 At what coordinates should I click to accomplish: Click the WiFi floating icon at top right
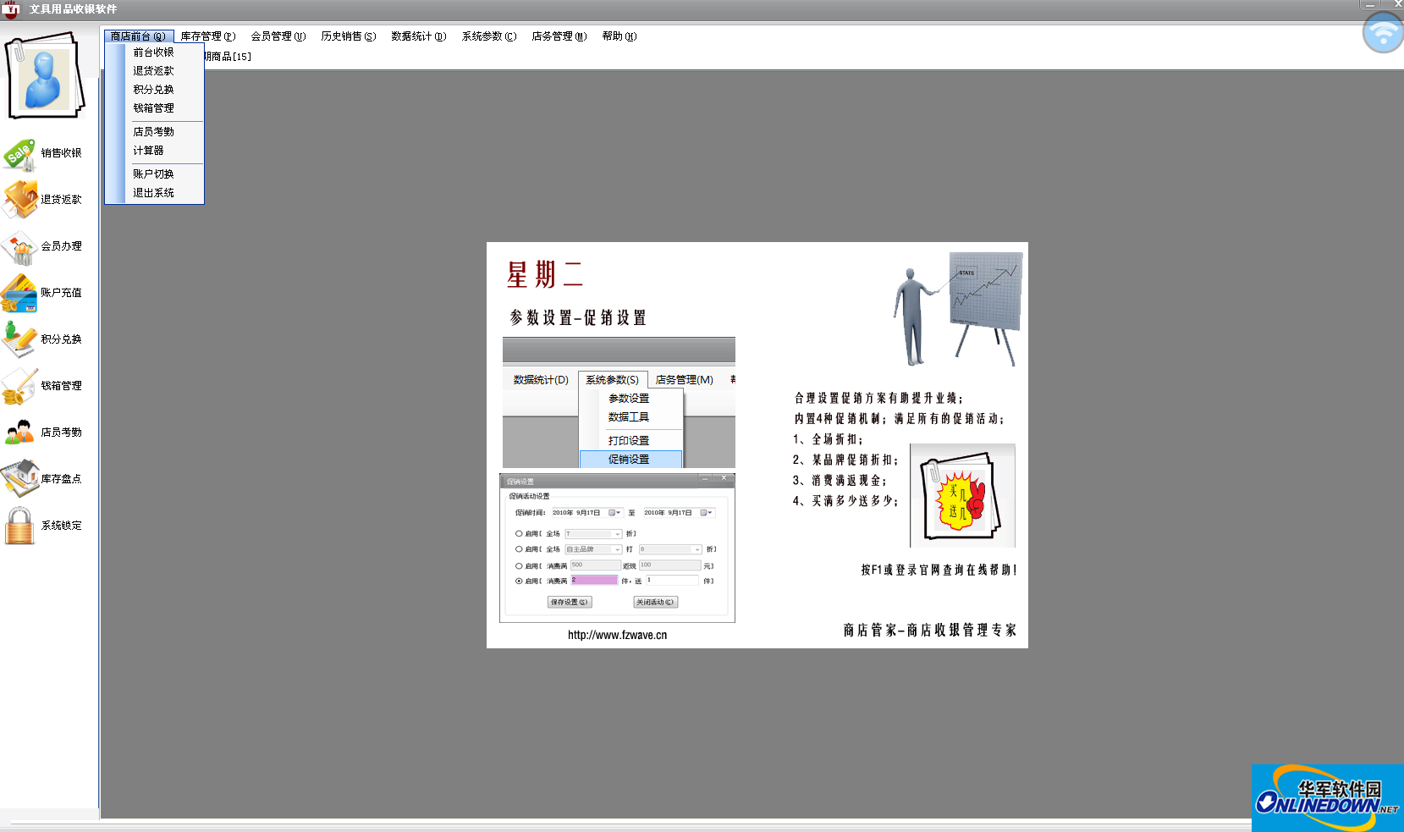click(1383, 33)
